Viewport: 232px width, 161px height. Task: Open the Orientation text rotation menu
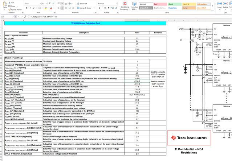click(70, 3)
